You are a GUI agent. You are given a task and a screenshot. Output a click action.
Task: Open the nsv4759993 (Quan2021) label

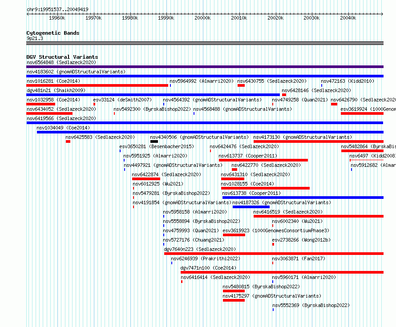click(191, 230)
